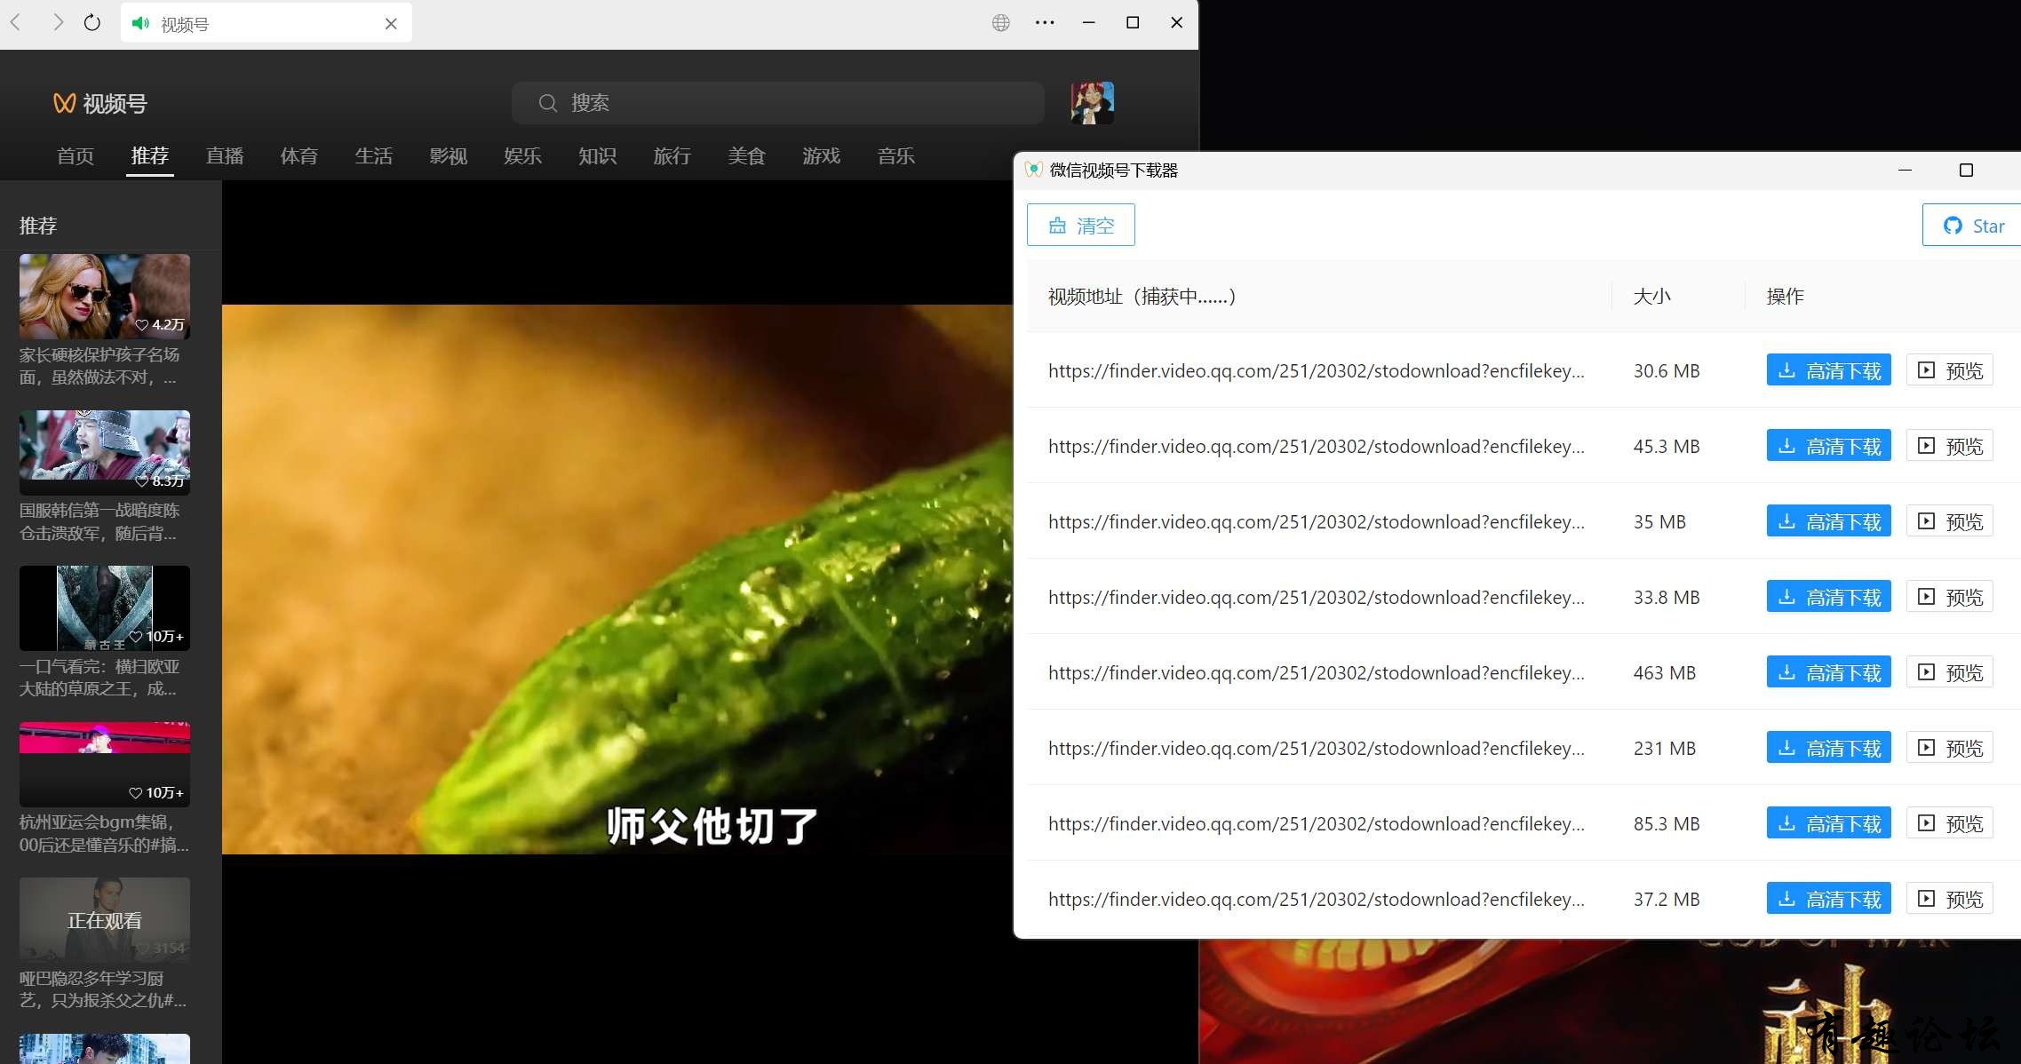Maximize the 微信视频号下载器 window
Viewport: 2021px width, 1064px height.
[1966, 171]
